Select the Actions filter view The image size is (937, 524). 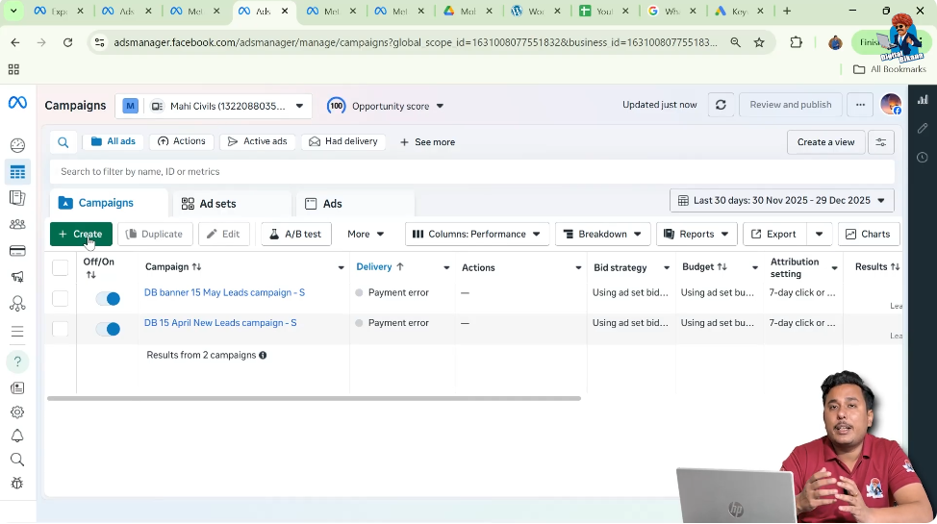[x=182, y=141]
